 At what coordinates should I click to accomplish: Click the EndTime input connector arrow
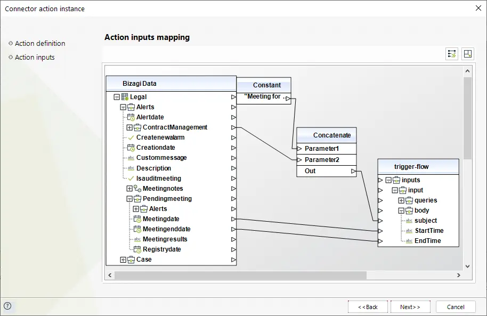tap(380, 241)
